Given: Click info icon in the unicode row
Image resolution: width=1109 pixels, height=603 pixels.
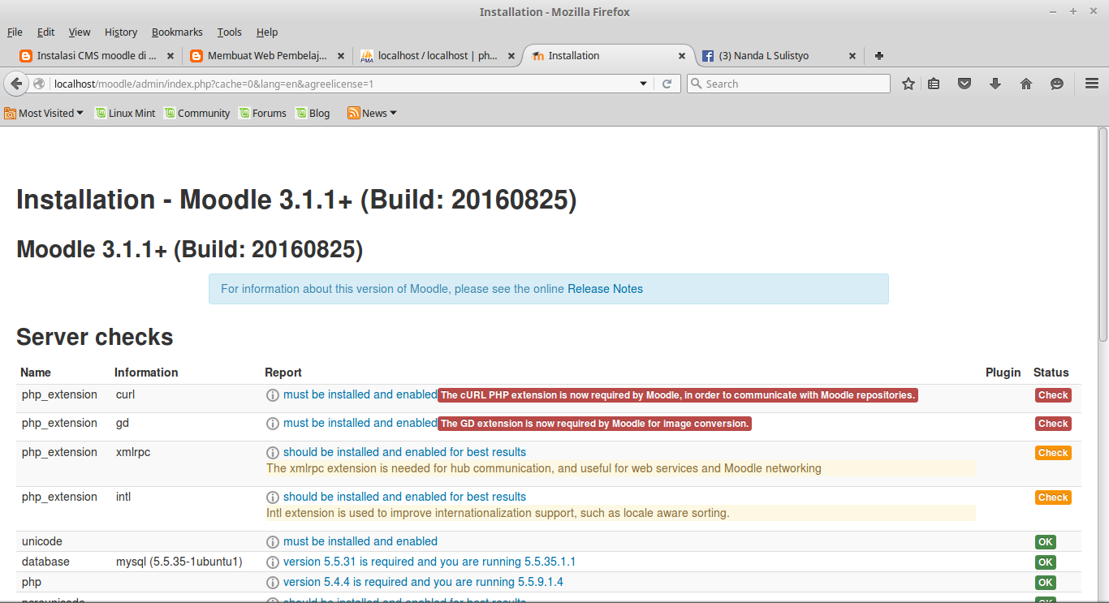Looking at the screenshot, I should point(273,542).
